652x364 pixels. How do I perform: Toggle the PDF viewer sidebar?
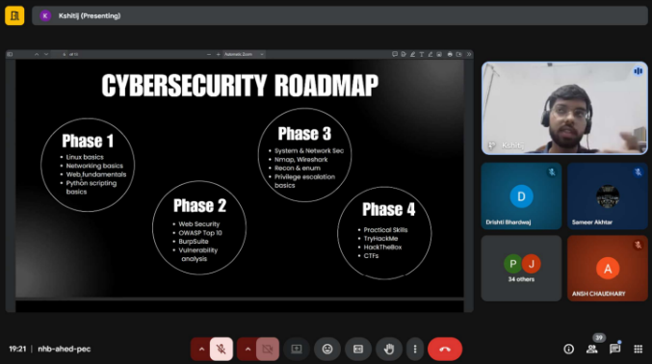10,54
